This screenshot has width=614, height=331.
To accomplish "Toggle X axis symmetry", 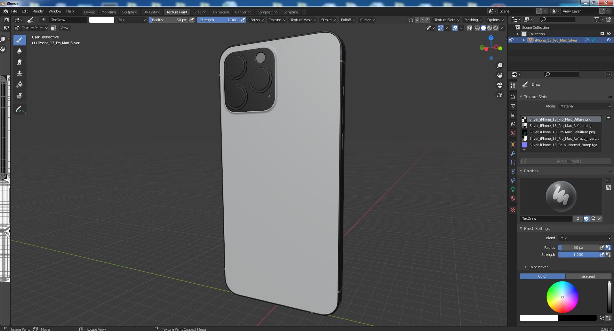I will 417,20.
